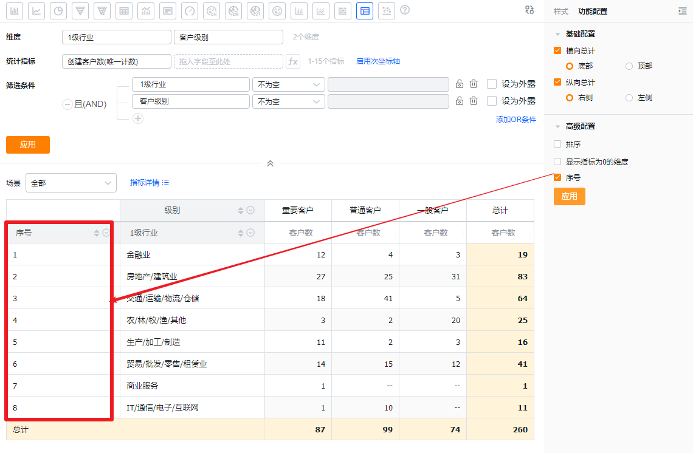Delete the 1级行业 filter condition
Screen dimensions: 693x453
click(x=474, y=84)
